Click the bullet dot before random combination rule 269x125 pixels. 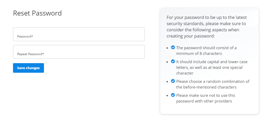click(x=167, y=82)
